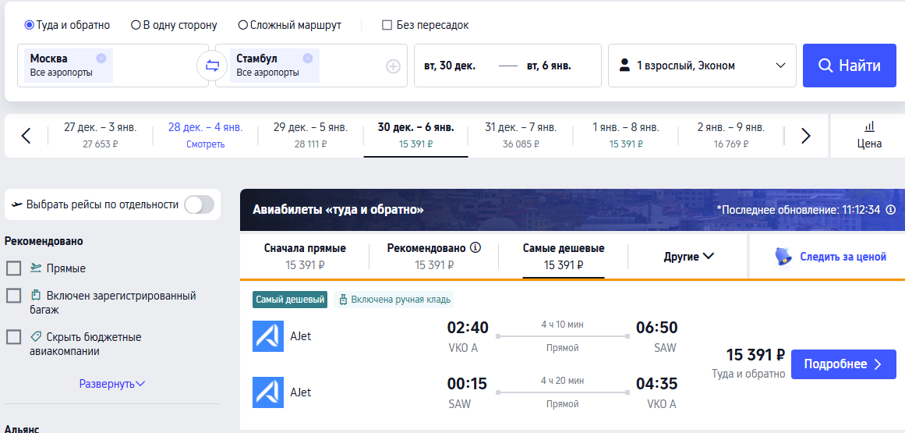The width and height of the screenshot is (905, 433).
Task: Click the 4 ч 20 мин duration
Action: [562, 381]
